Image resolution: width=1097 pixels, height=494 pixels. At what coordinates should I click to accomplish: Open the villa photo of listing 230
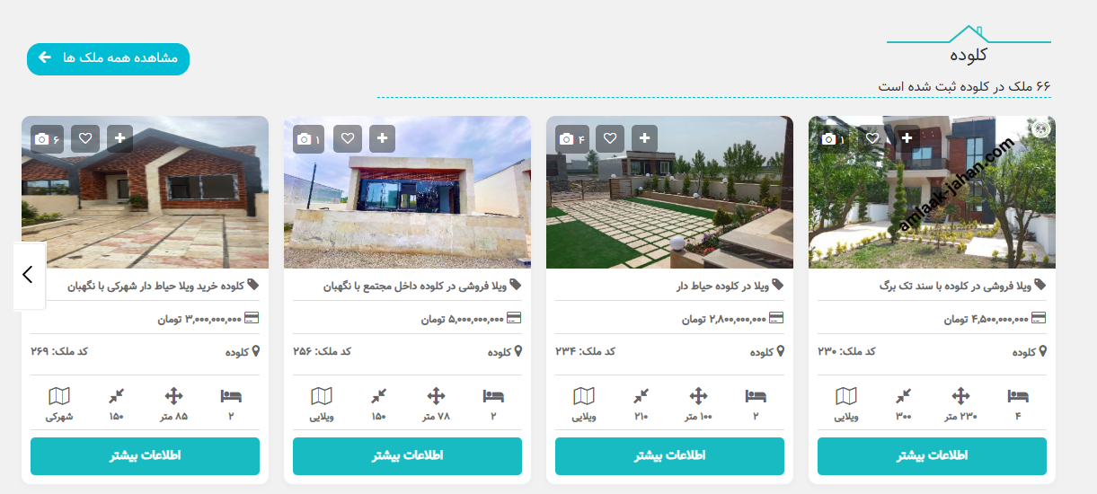(932, 192)
